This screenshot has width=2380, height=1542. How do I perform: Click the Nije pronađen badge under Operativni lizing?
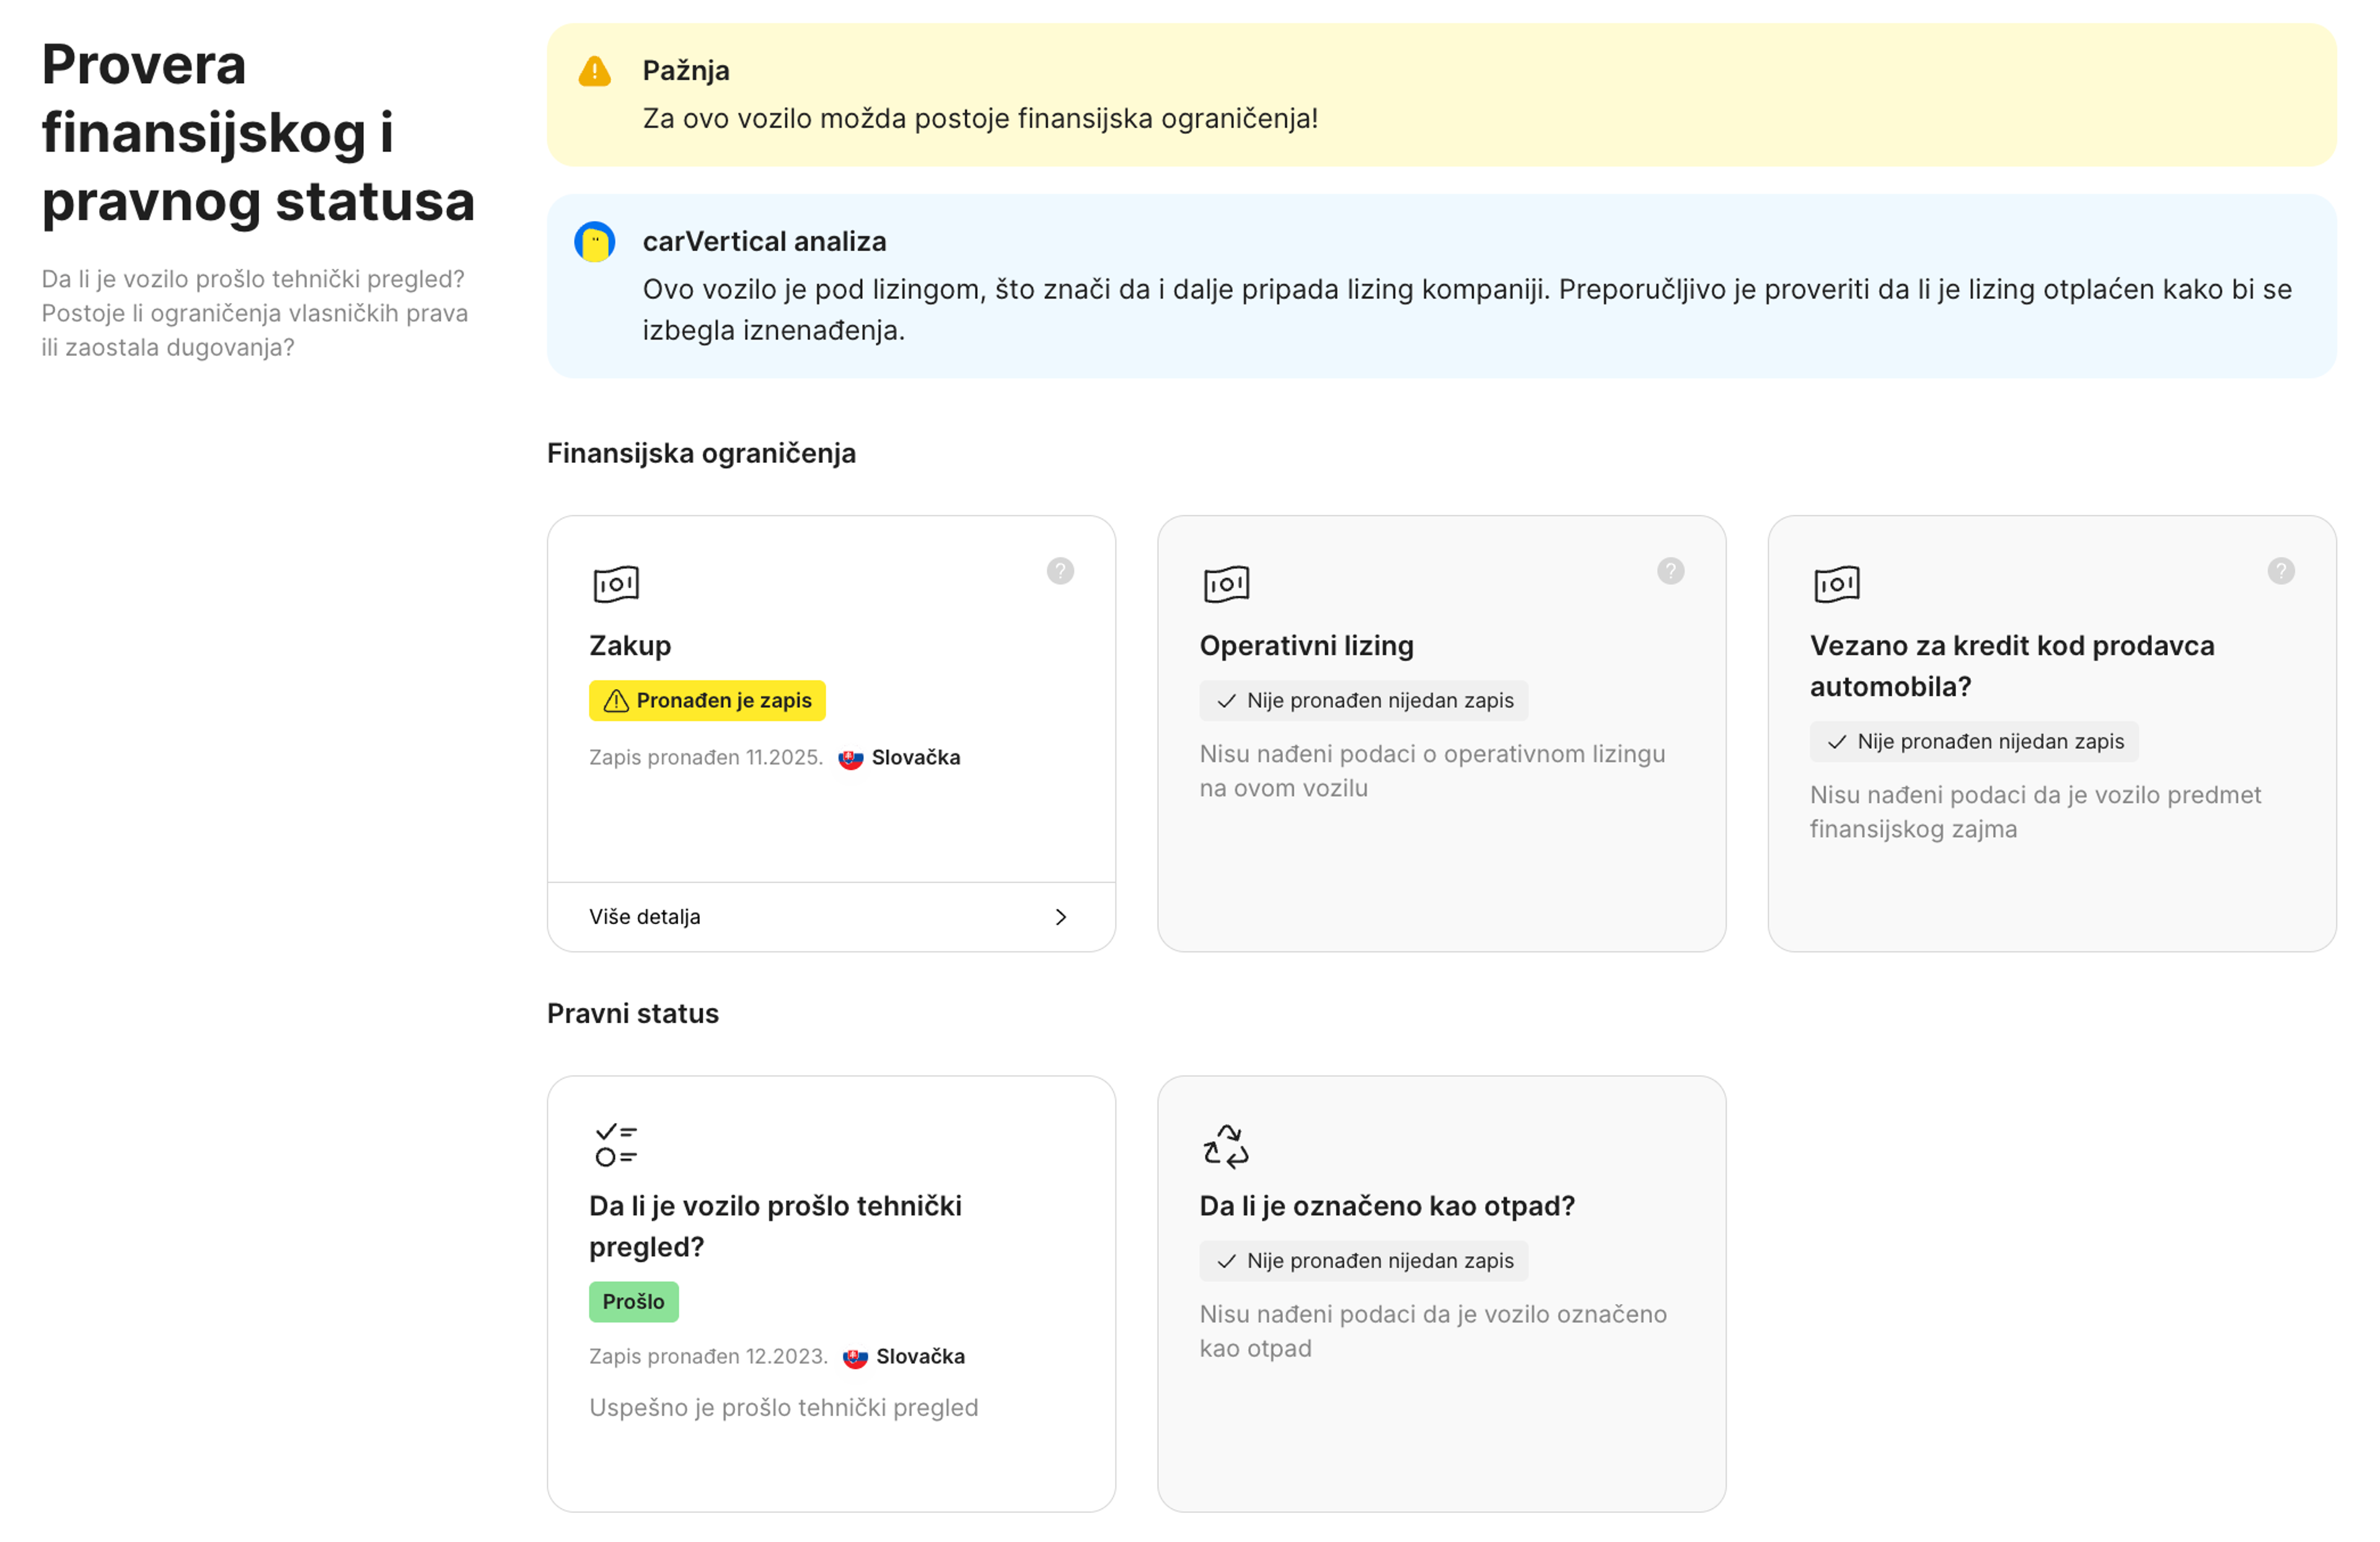pos(1363,700)
